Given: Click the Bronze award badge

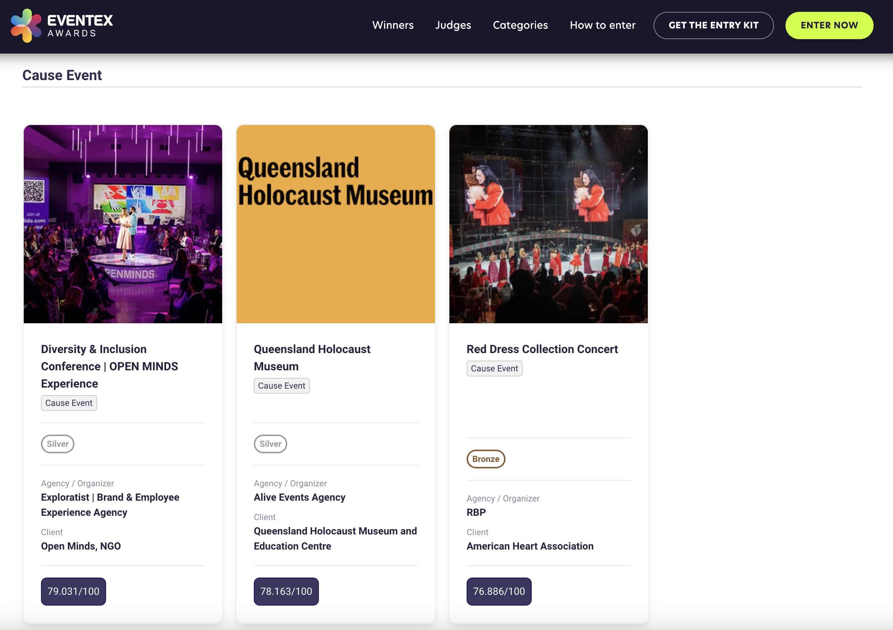Looking at the screenshot, I should tap(485, 459).
